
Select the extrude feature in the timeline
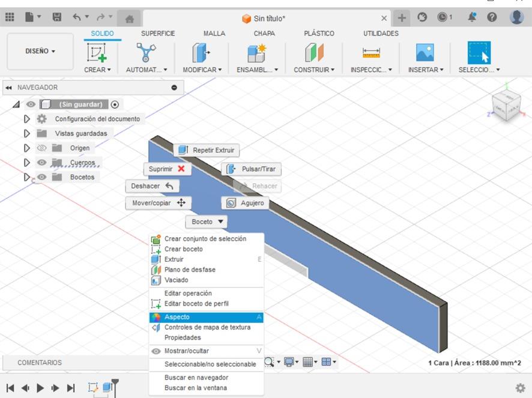tap(107, 387)
